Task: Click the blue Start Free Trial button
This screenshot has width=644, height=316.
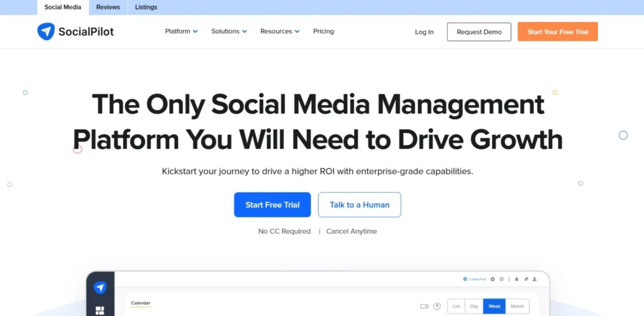Action: click(x=272, y=204)
